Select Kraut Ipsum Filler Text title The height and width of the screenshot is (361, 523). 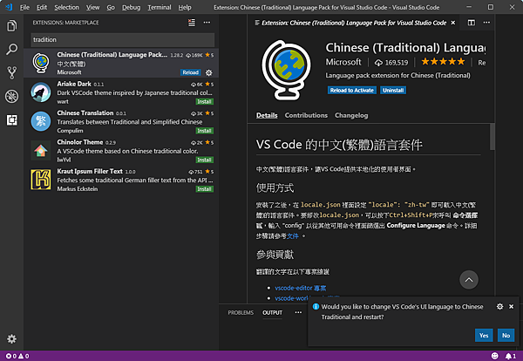[90, 171]
